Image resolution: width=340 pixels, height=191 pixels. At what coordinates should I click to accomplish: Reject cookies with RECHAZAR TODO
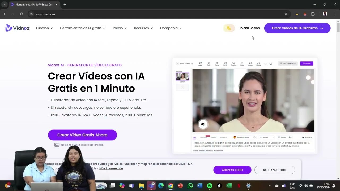click(275, 170)
